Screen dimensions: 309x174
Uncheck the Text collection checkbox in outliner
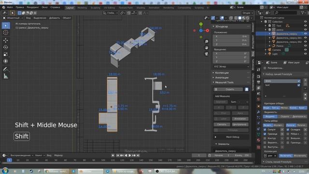[x=270, y=26]
